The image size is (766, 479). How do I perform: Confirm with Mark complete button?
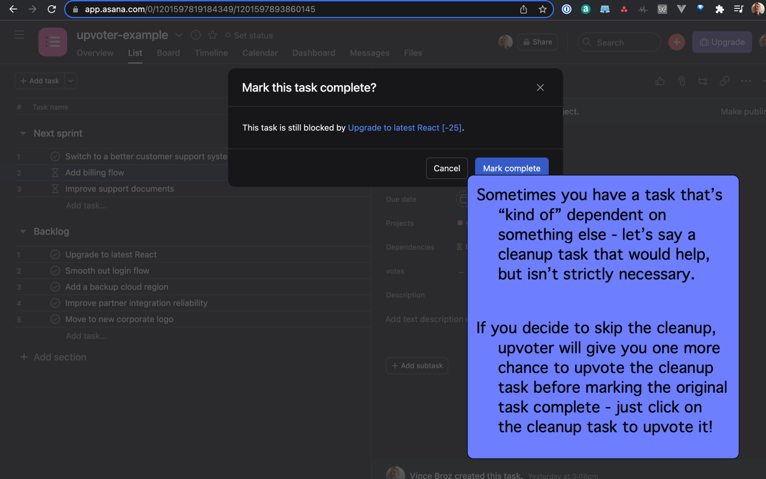pos(512,168)
